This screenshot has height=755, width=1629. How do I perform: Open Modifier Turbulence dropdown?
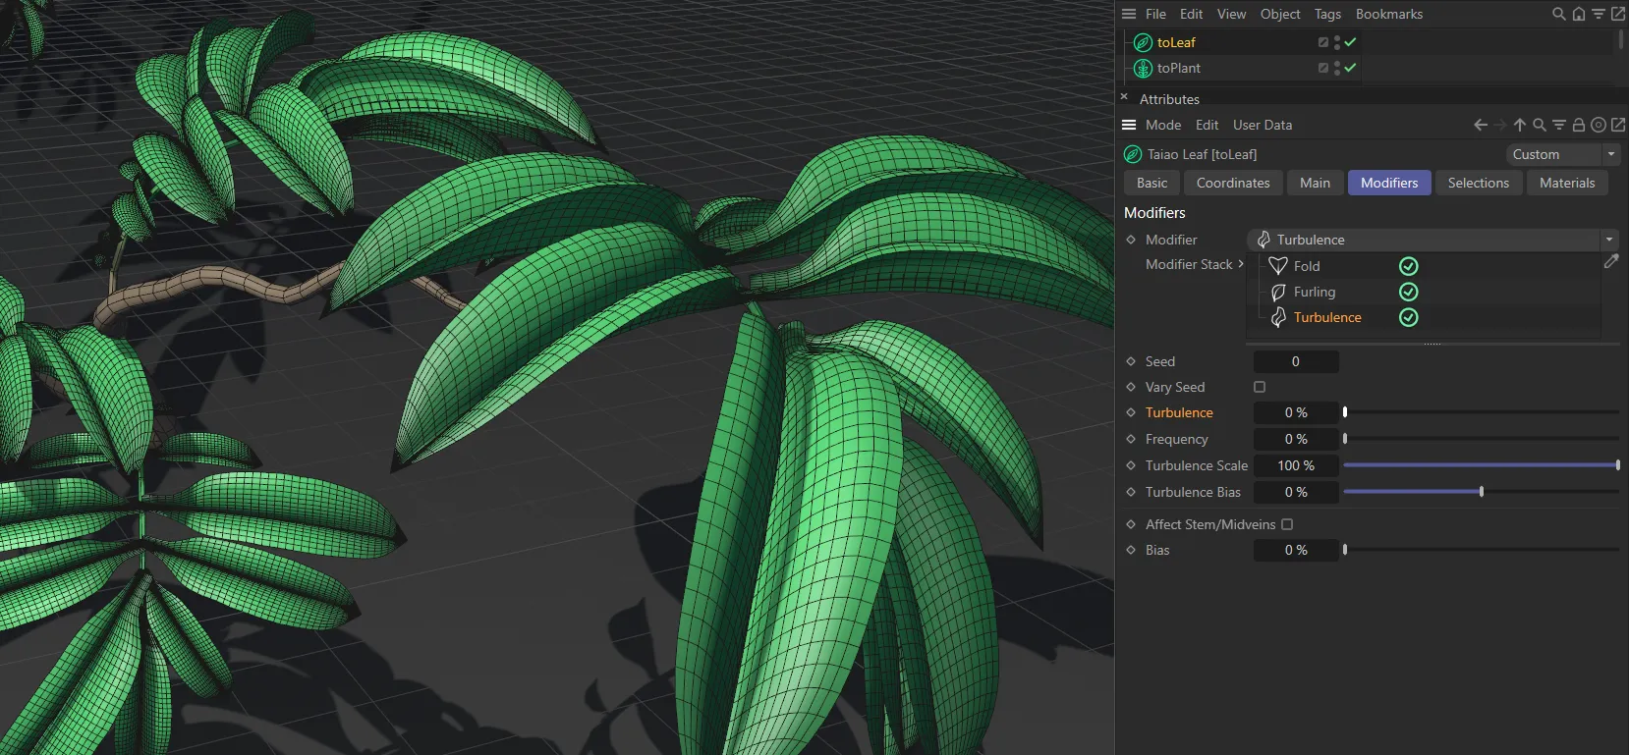[x=1432, y=240]
